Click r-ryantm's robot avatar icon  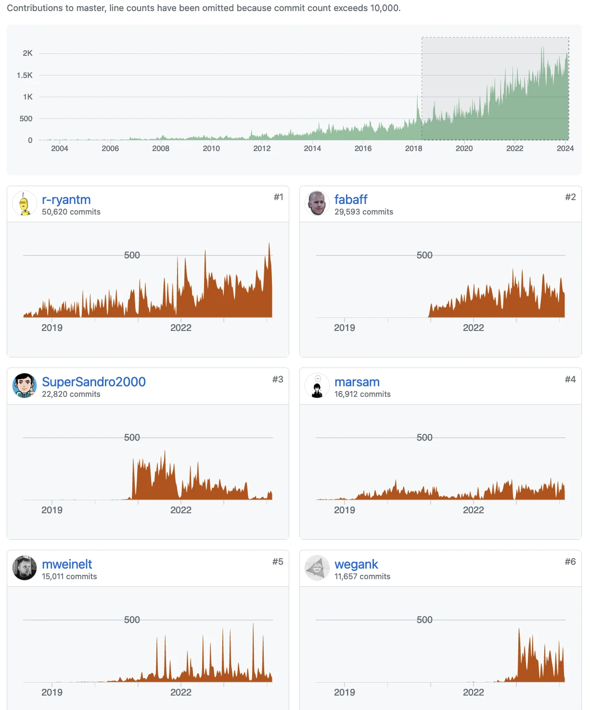coord(24,203)
